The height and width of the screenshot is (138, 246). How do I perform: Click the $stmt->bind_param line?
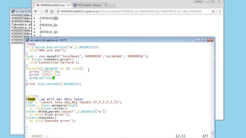pos(66,112)
